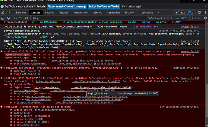Show more tabs via double chevron
Image resolution: width=208 pixels, height=127 pixels.
point(158,13)
